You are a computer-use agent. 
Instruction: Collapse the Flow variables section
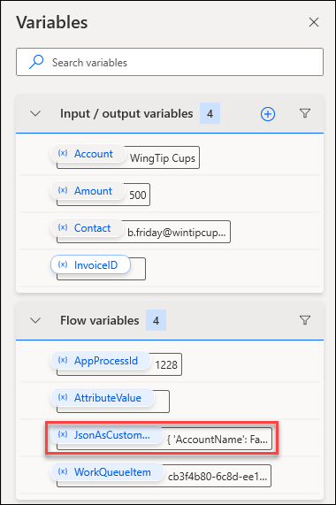tap(35, 320)
